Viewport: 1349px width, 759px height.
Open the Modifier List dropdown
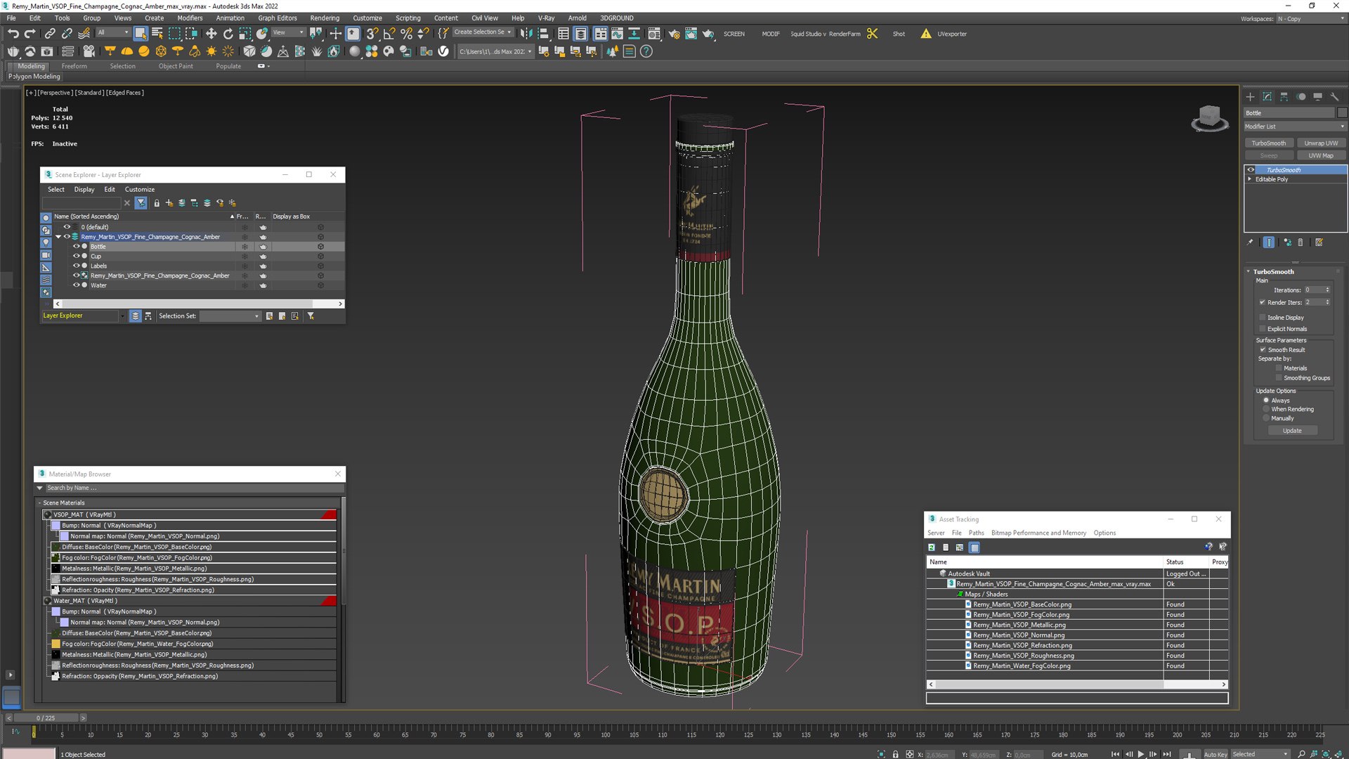(x=1295, y=126)
